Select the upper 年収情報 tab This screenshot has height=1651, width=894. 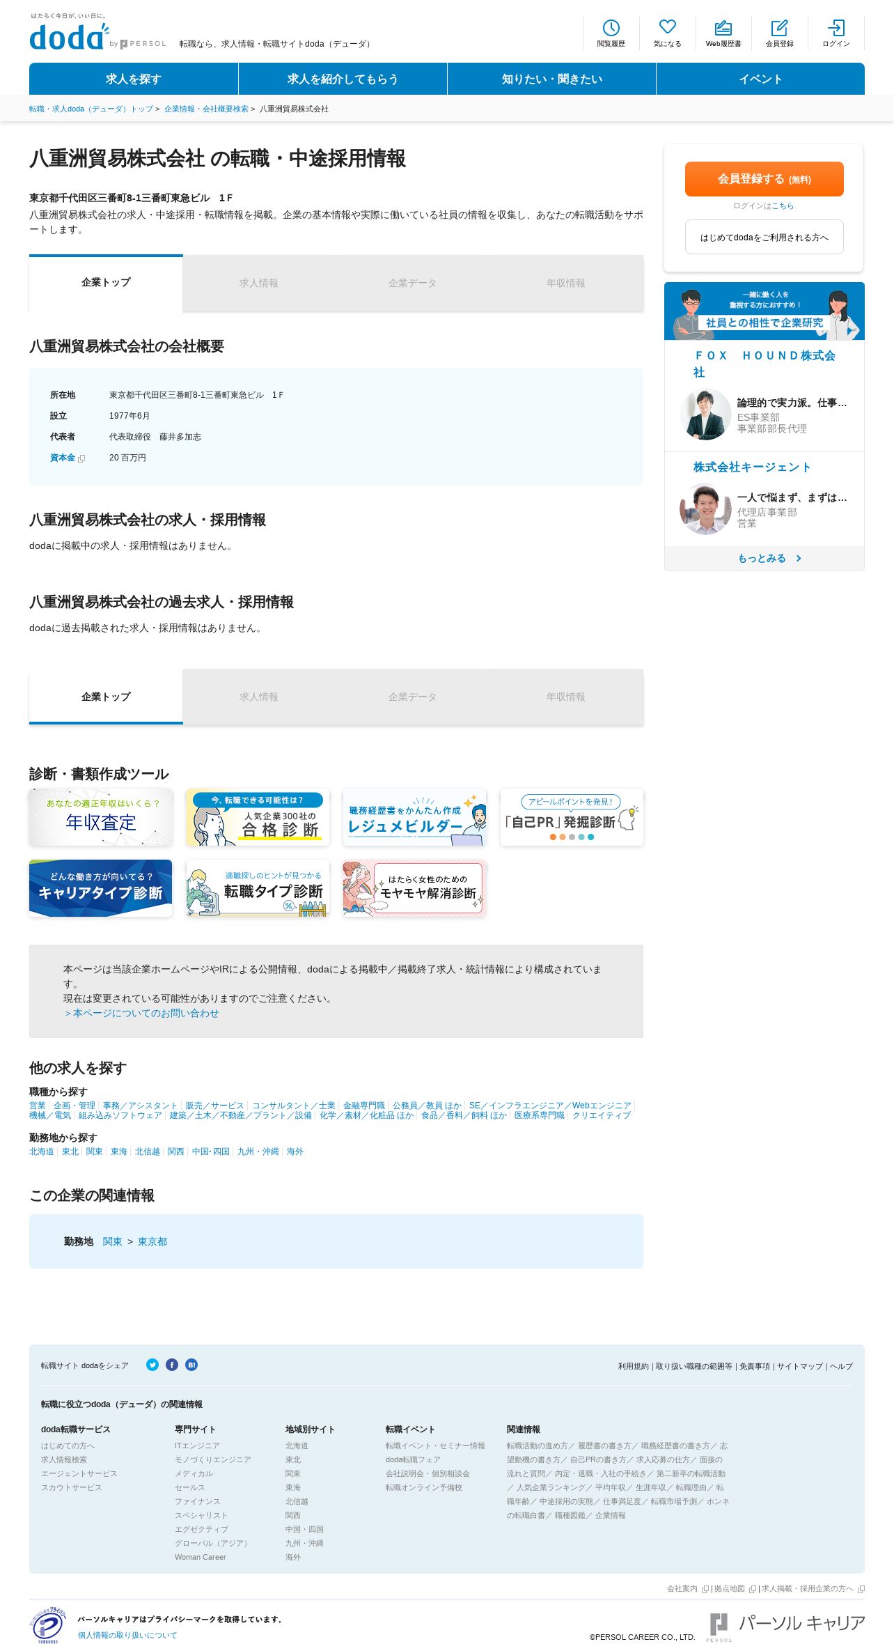[x=566, y=283]
